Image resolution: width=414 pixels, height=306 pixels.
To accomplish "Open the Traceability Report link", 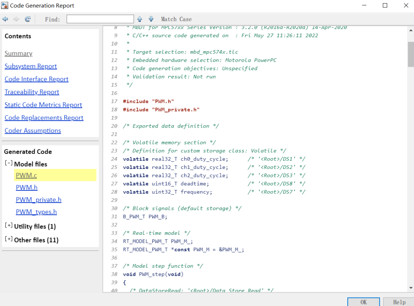I will tap(32, 92).
